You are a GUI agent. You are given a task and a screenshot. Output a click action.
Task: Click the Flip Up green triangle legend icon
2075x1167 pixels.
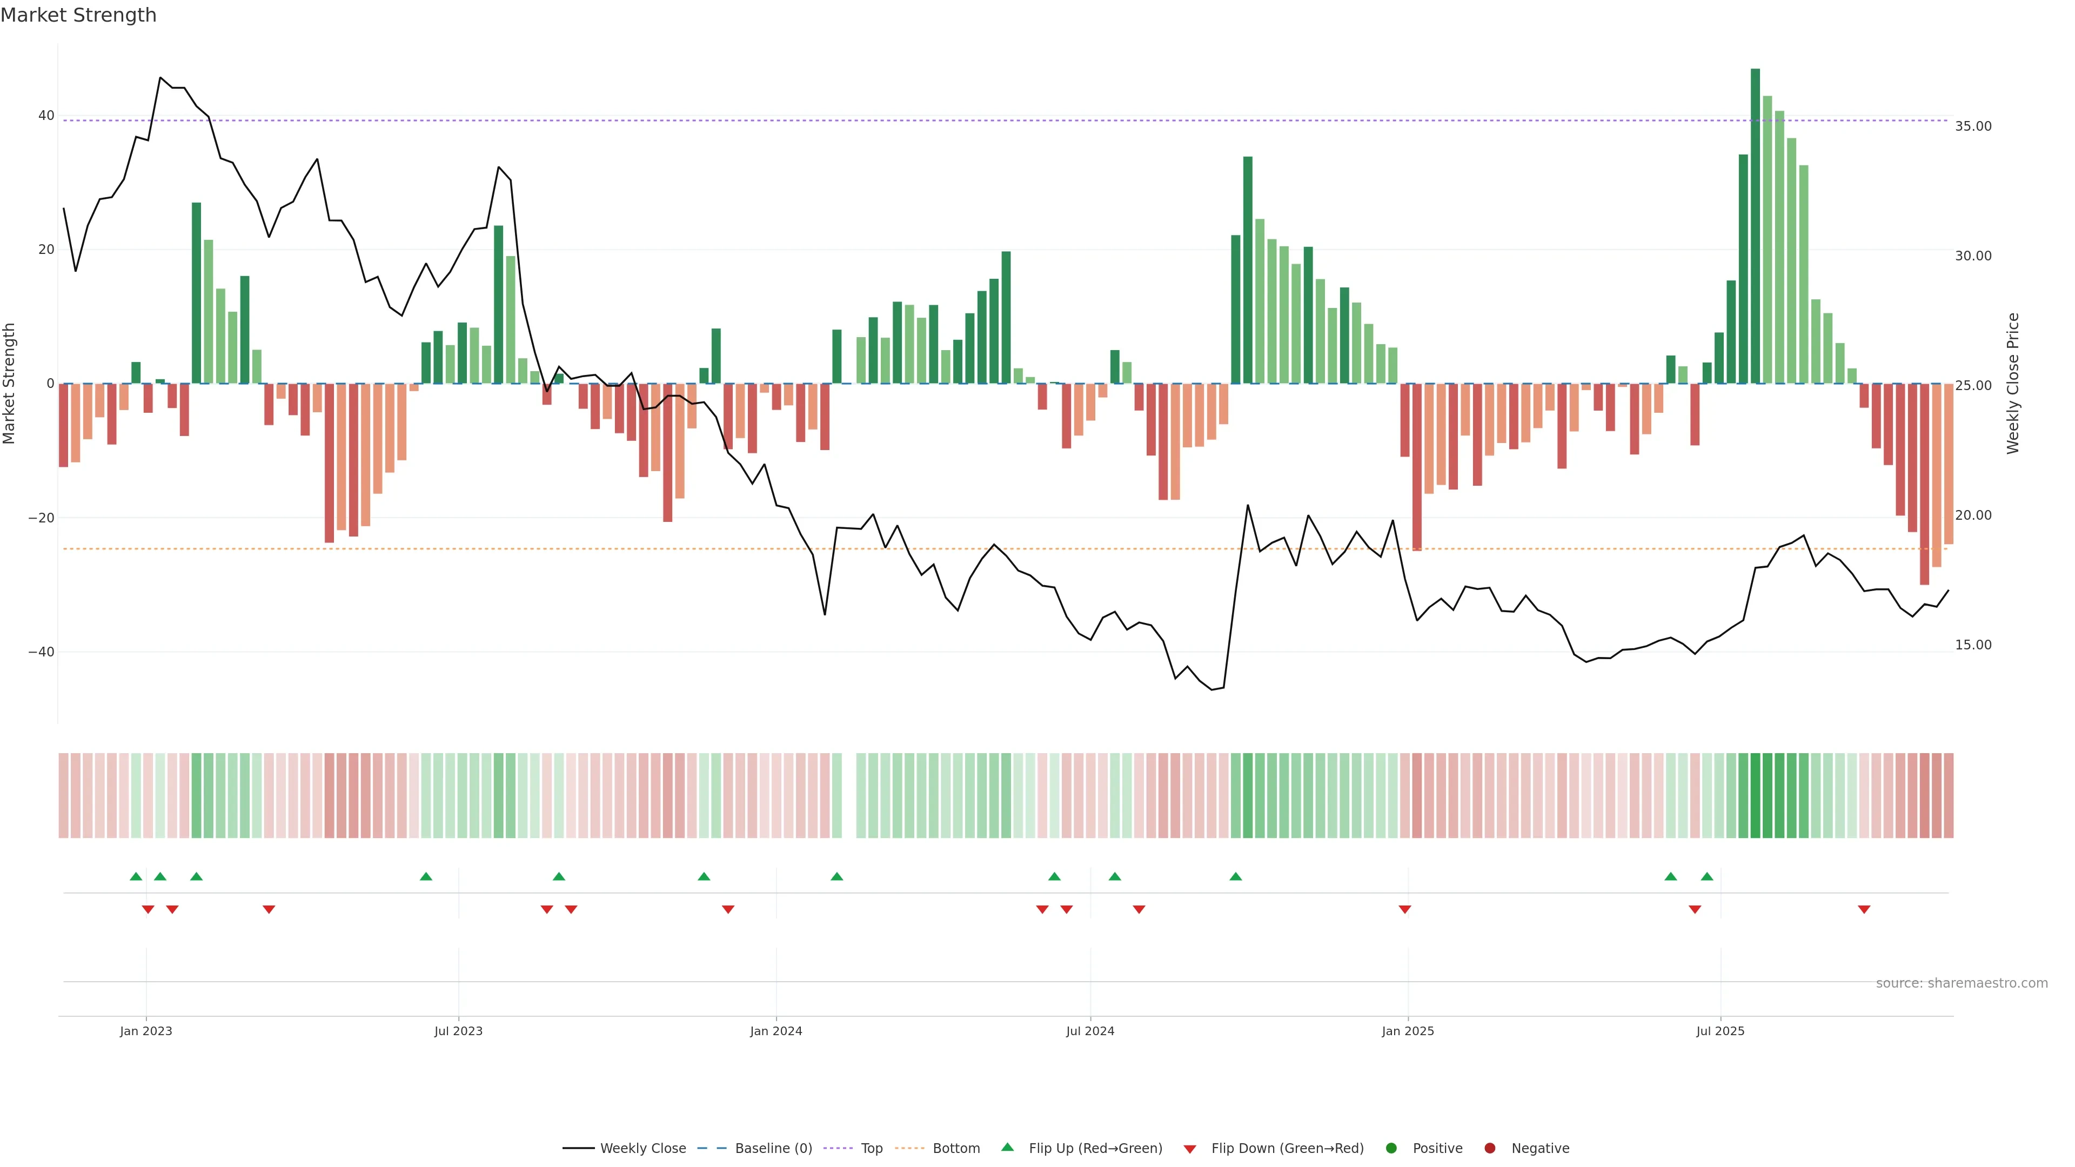[x=1007, y=1148]
